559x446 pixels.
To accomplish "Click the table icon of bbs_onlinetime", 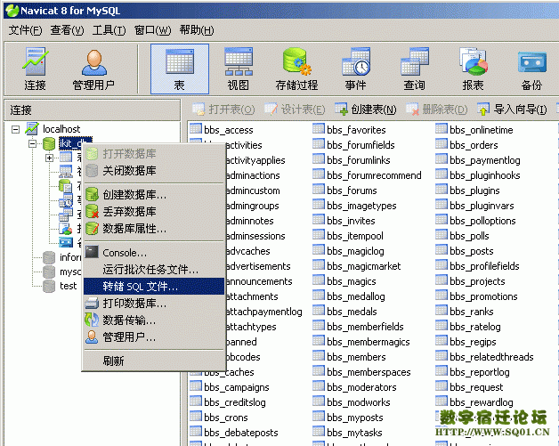I will (x=442, y=129).
